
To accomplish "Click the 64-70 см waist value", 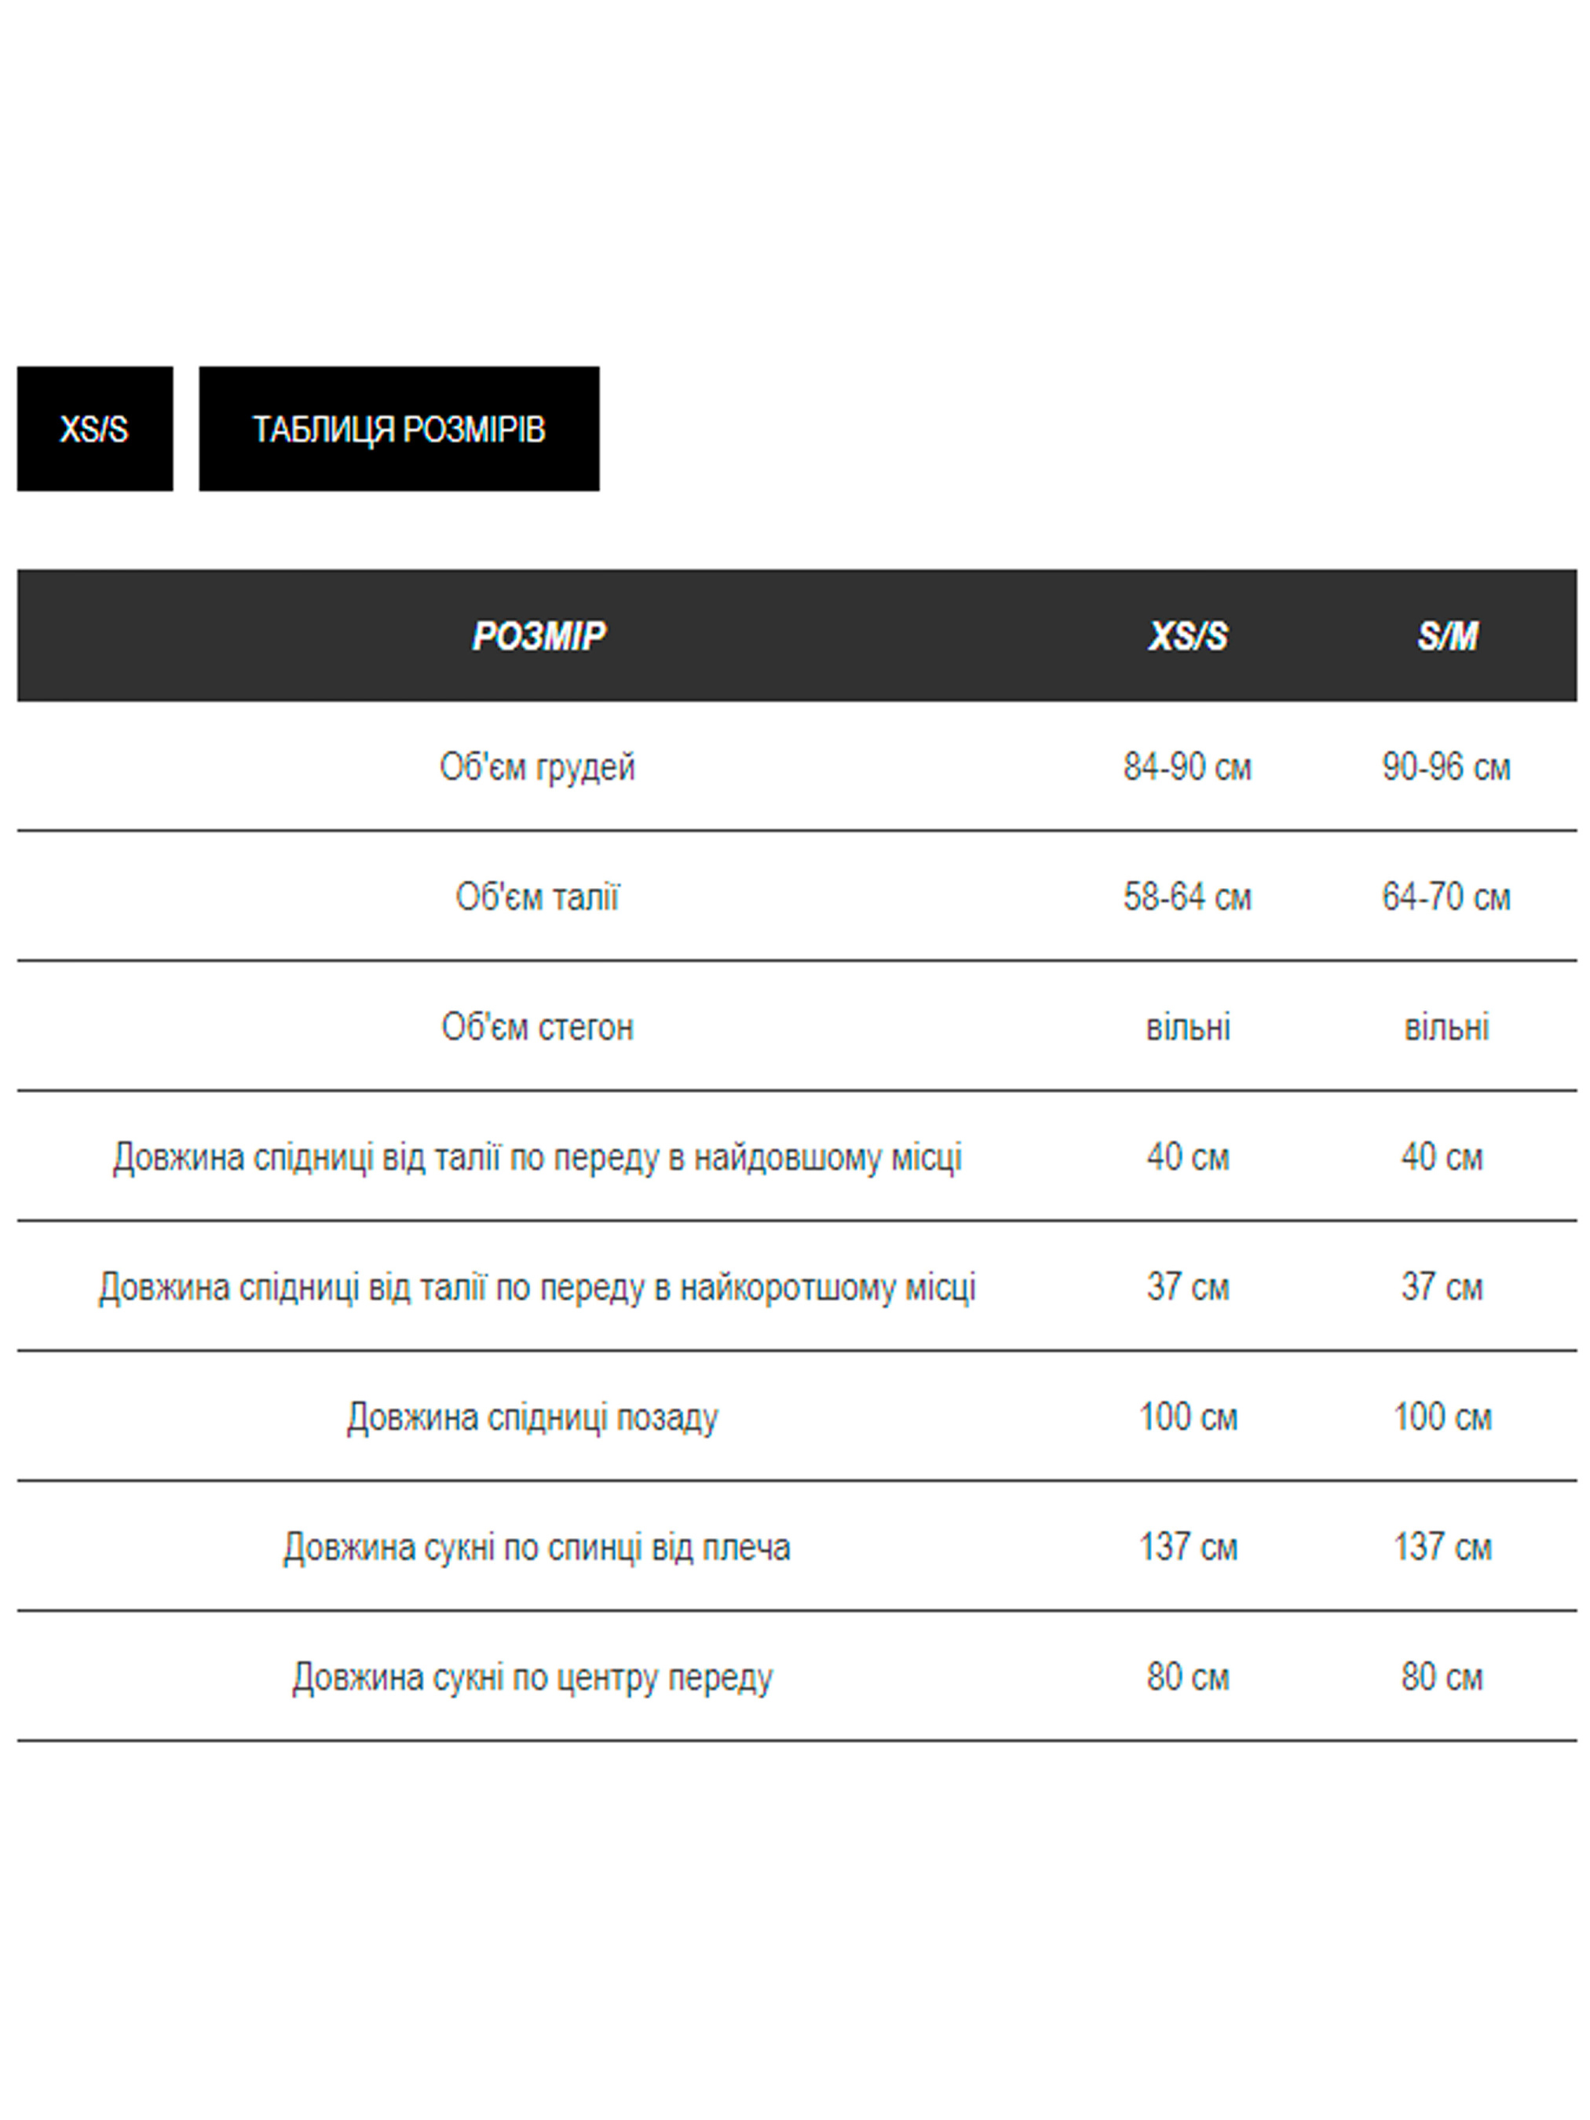I will point(1446,897).
